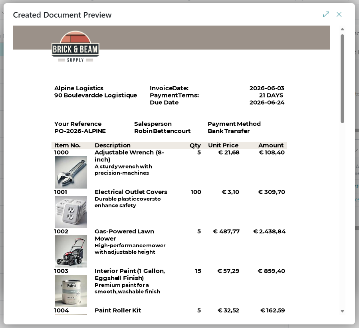Click 'Paint Roller Kit' description
Screen dimensions: 359x328
(118, 310)
